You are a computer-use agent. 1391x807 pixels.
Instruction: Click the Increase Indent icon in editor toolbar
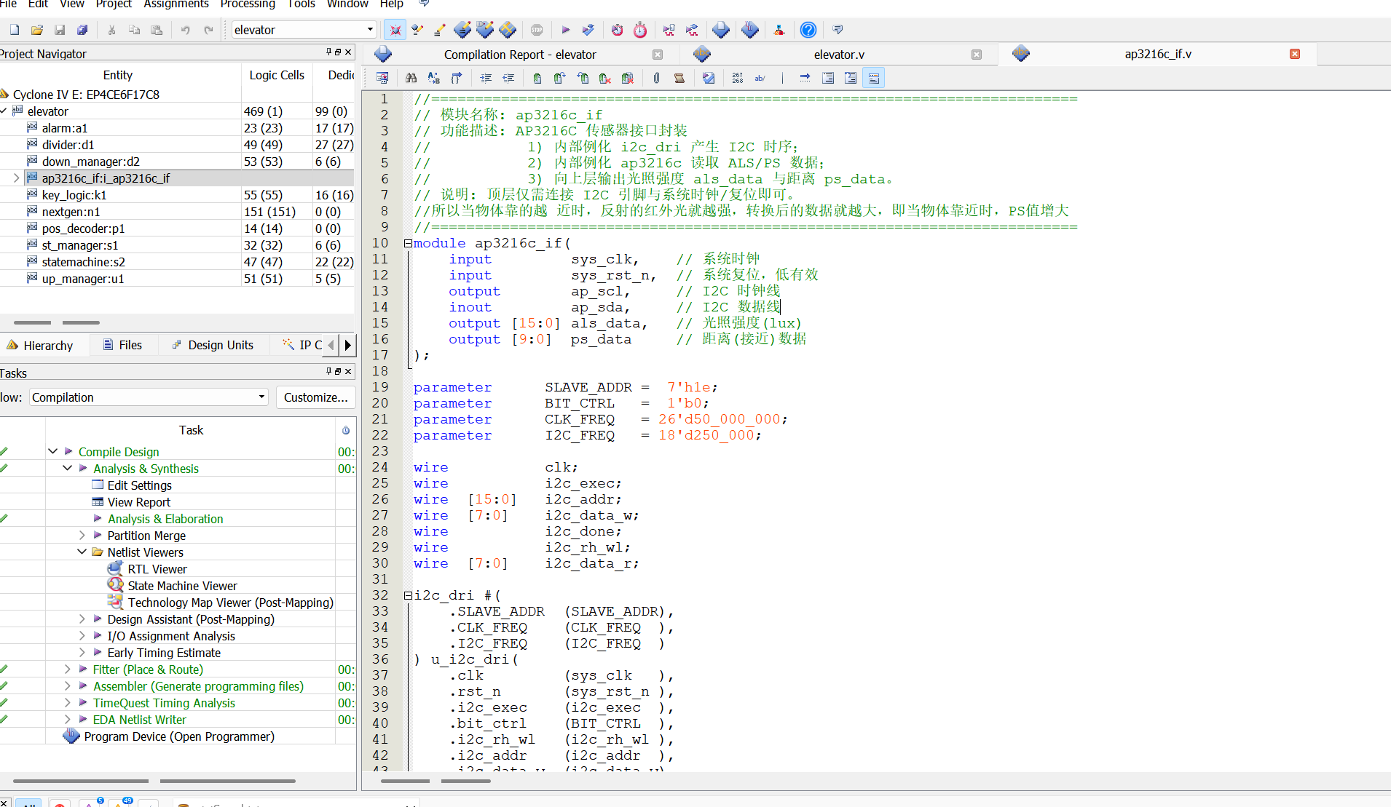[486, 78]
